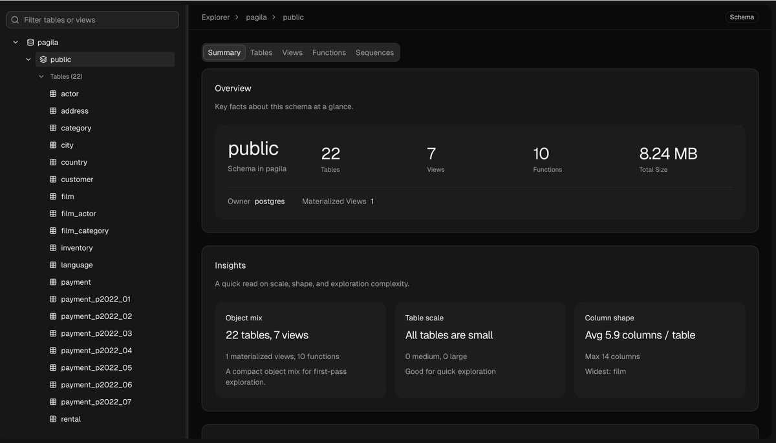Viewport: 776px width, 443px height.
Task: Select the language table name
Action: pos(77,265)
